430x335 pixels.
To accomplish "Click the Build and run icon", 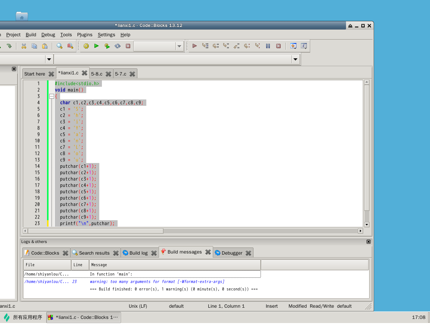I will point(107,46).
